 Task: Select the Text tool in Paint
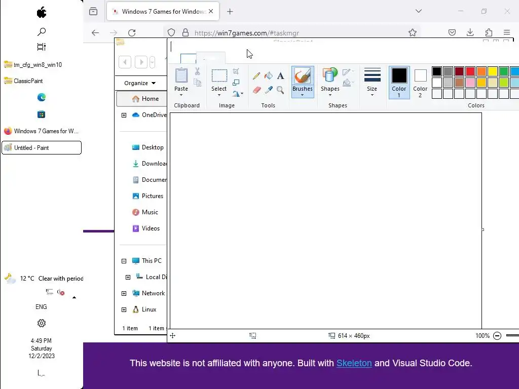coord(280,76)
